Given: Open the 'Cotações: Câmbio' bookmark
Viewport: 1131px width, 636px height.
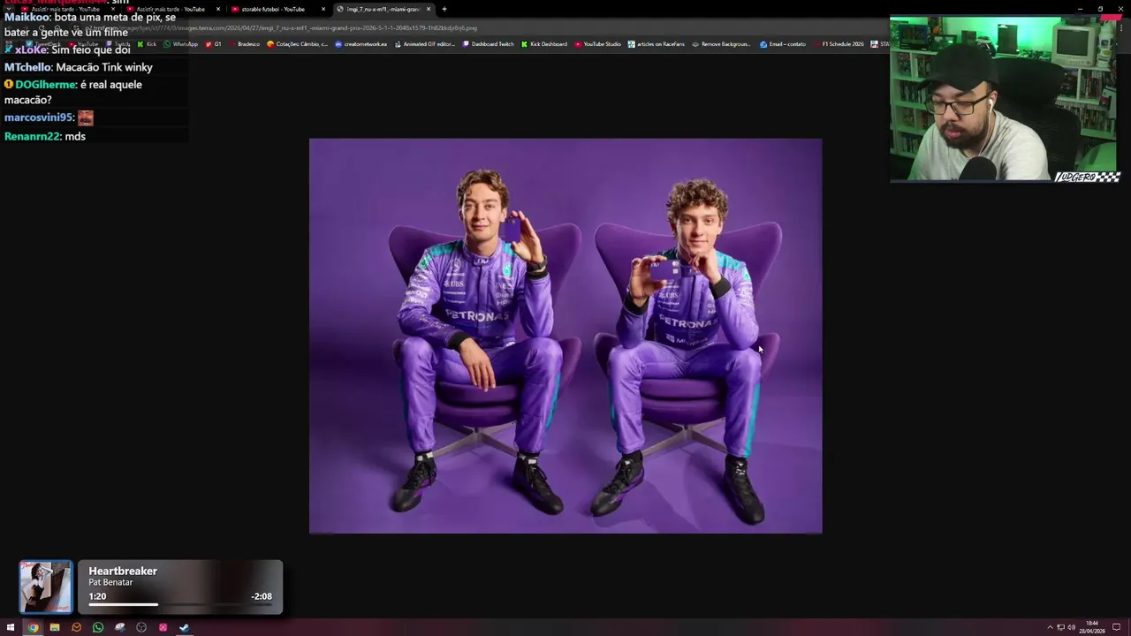Looking at the screenshot, I should click(298, 44).
